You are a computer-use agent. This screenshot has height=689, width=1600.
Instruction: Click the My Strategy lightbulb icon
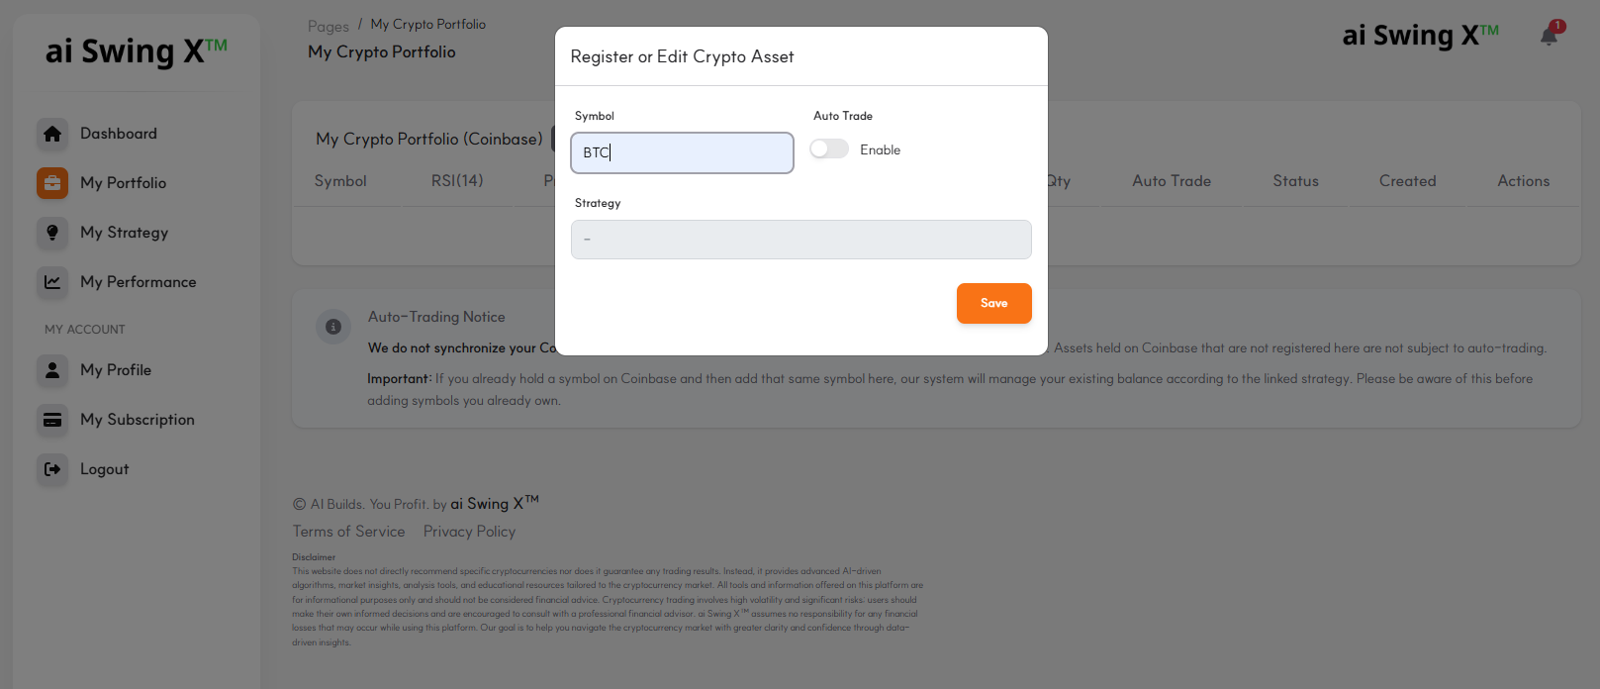point(52,233)
